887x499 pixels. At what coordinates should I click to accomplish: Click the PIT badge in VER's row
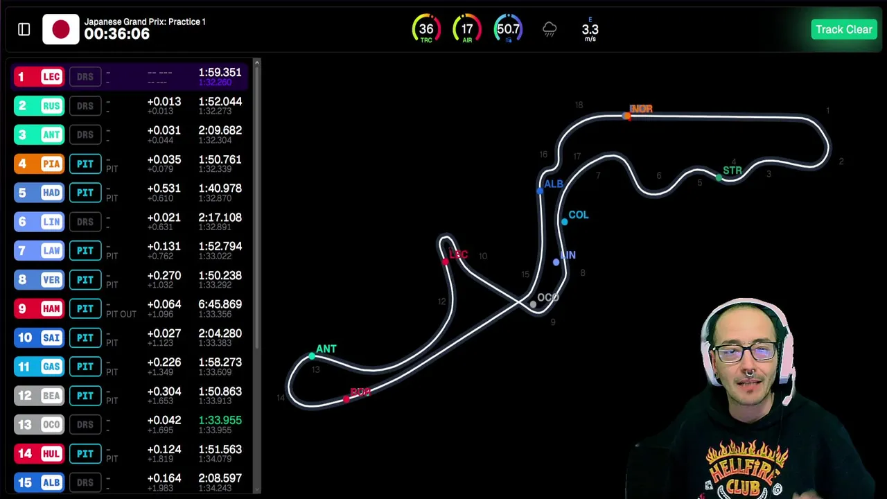(x=85, y=279)
